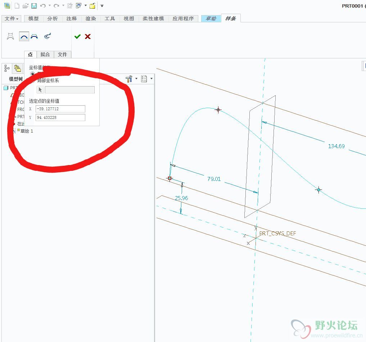This screenshot has width=366, height=342.
Task: Click the Y coordinate value field
Action: pyautogui.click(x=60, y=117)
